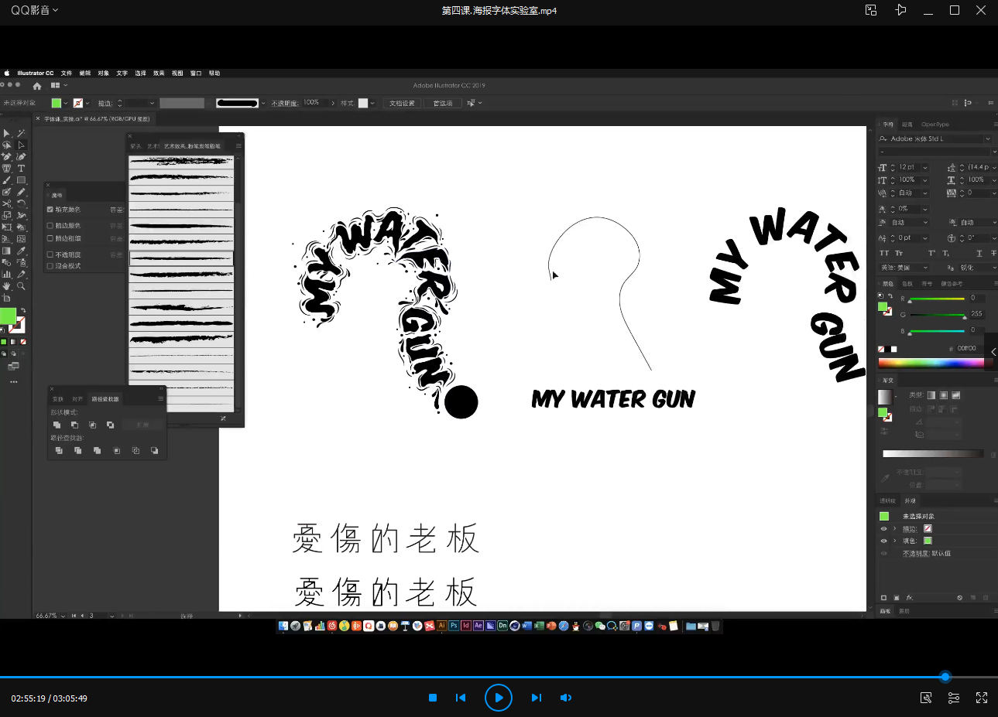Hide the 填色 attribute with its eye icon

[x=883, y=541]
